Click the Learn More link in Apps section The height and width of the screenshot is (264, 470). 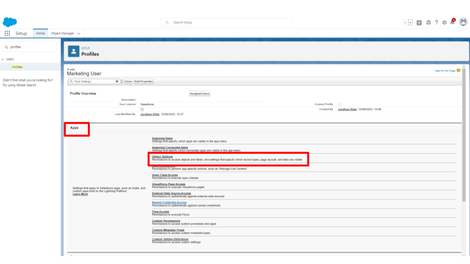tap(80, 194)
